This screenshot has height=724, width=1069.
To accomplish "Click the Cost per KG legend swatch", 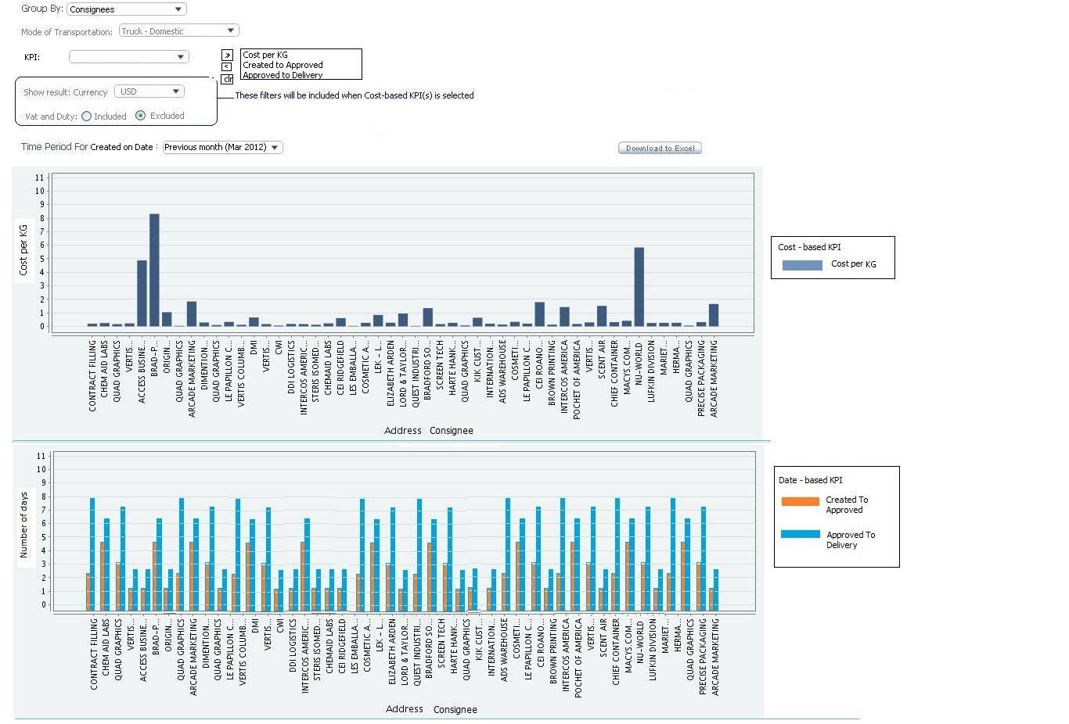I will pos(802,265).
